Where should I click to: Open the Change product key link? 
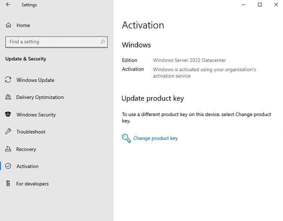tap(155, 138)
